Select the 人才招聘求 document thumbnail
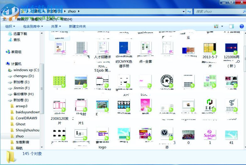246x165 pixels. [102, 48]
